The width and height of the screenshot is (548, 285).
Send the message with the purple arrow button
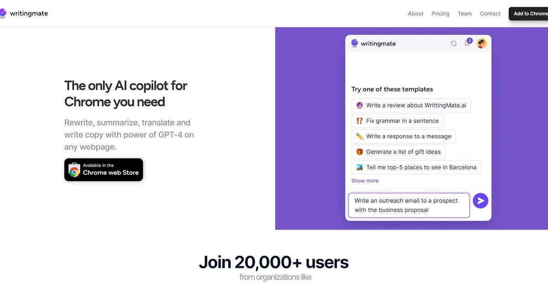click(x=480, y=201)
